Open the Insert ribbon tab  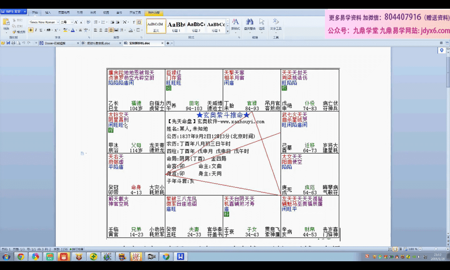click(48, 12)
